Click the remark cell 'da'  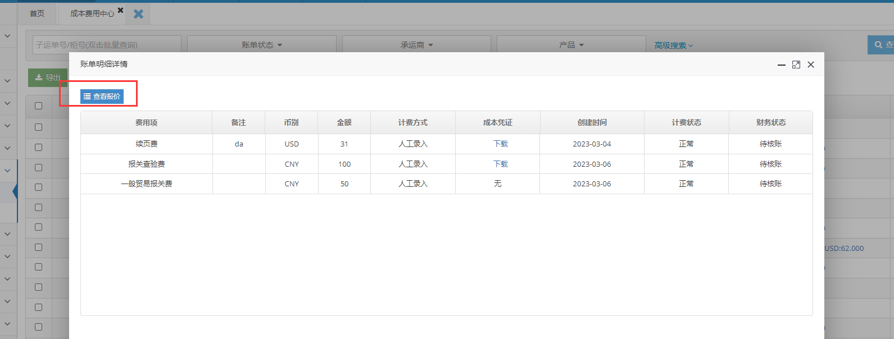click(x=239, y=144)
